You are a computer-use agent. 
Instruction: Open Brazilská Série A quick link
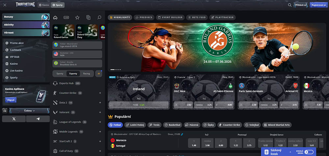click(x=77, y=64)
